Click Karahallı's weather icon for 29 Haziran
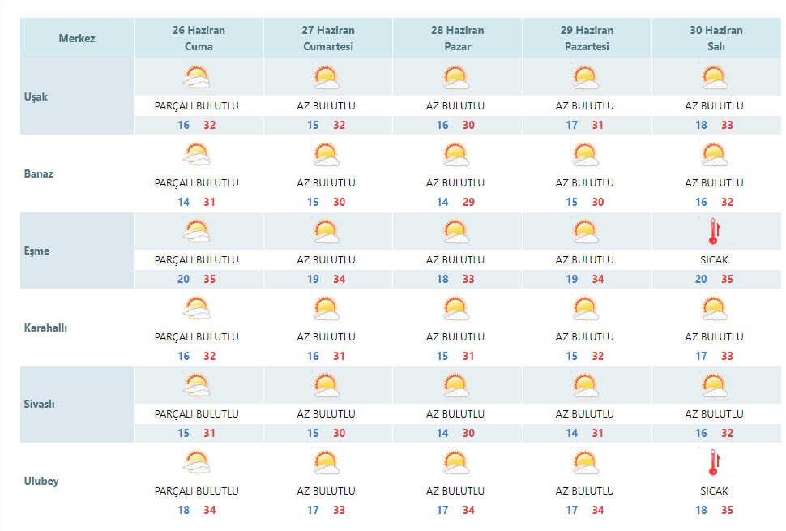The width and height of the screenshot is (786, 531). point(585,309)
